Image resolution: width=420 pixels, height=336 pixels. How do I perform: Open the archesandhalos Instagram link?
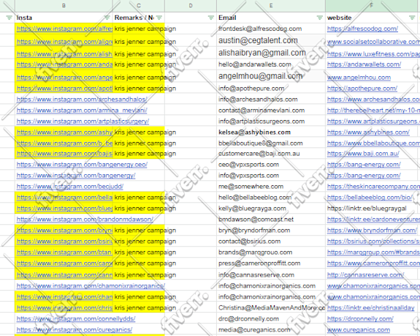pyautogui.click(x=82, y=100)
